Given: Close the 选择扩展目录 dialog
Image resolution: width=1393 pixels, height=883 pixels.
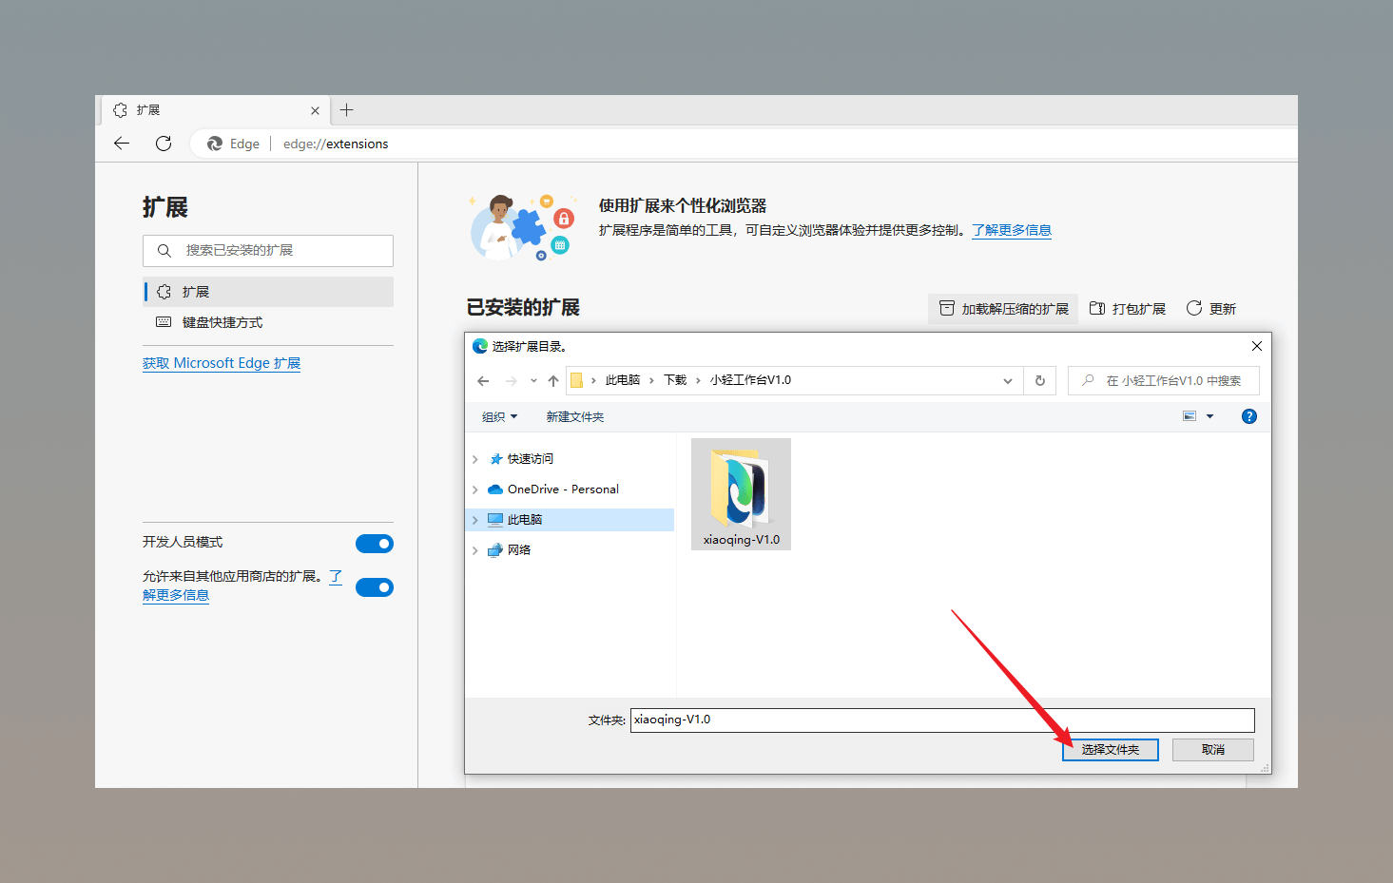Looking at the screenshot, I should [x=1257, y=346].
